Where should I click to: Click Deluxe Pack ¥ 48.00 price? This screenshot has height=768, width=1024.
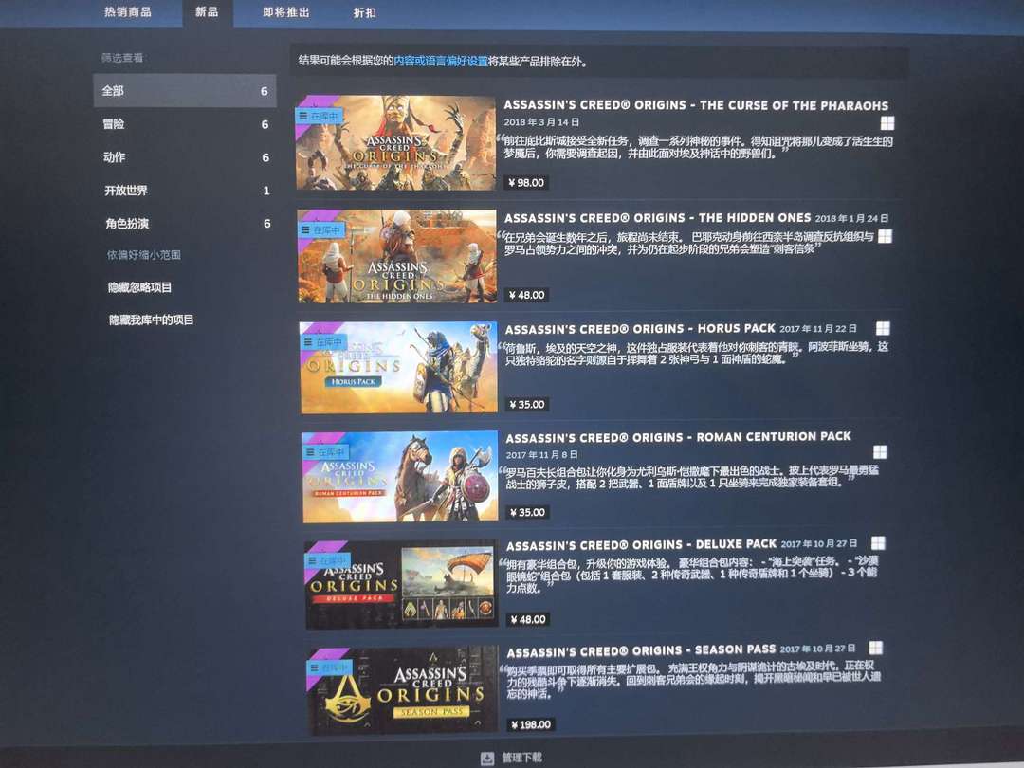pyautogui.click(x=528, y=619)
